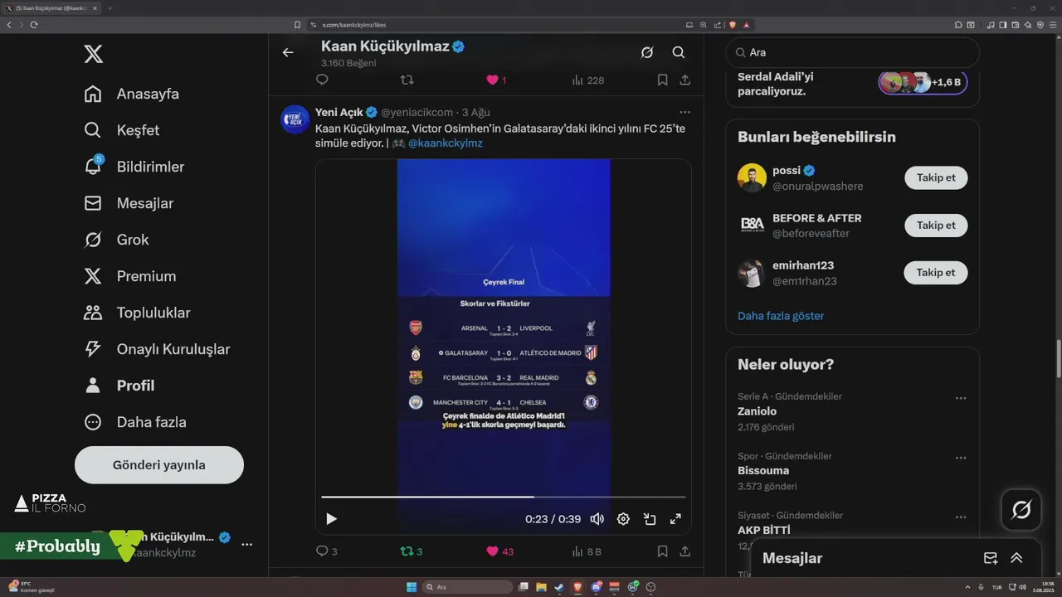Unlike the Yeni Açık post with 43 likes
Image resolution: width=1062 pixels, height=597 pixels.
500,551
